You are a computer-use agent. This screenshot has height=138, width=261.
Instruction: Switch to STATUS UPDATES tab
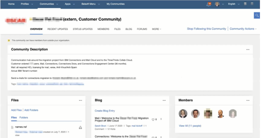point(83,29)
